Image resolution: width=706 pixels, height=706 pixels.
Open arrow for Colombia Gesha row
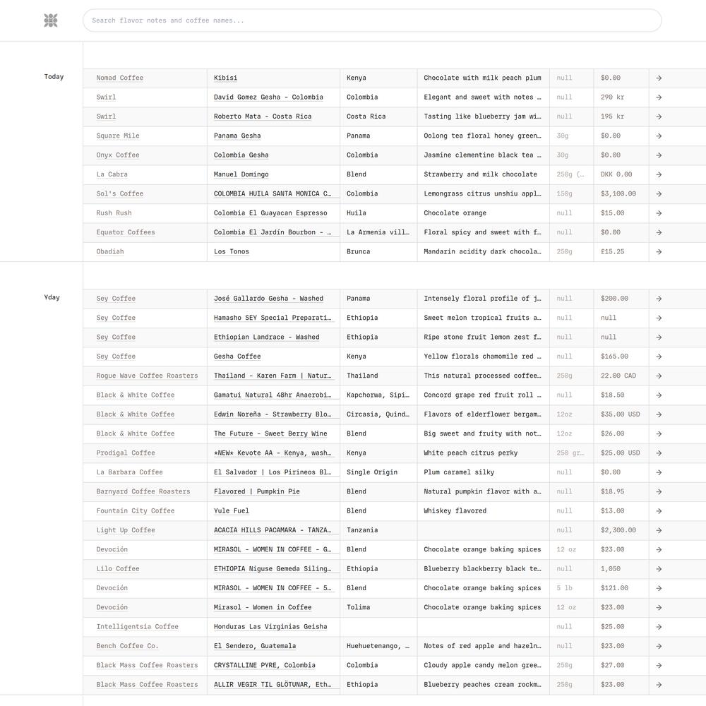click(x=659, y=155)
